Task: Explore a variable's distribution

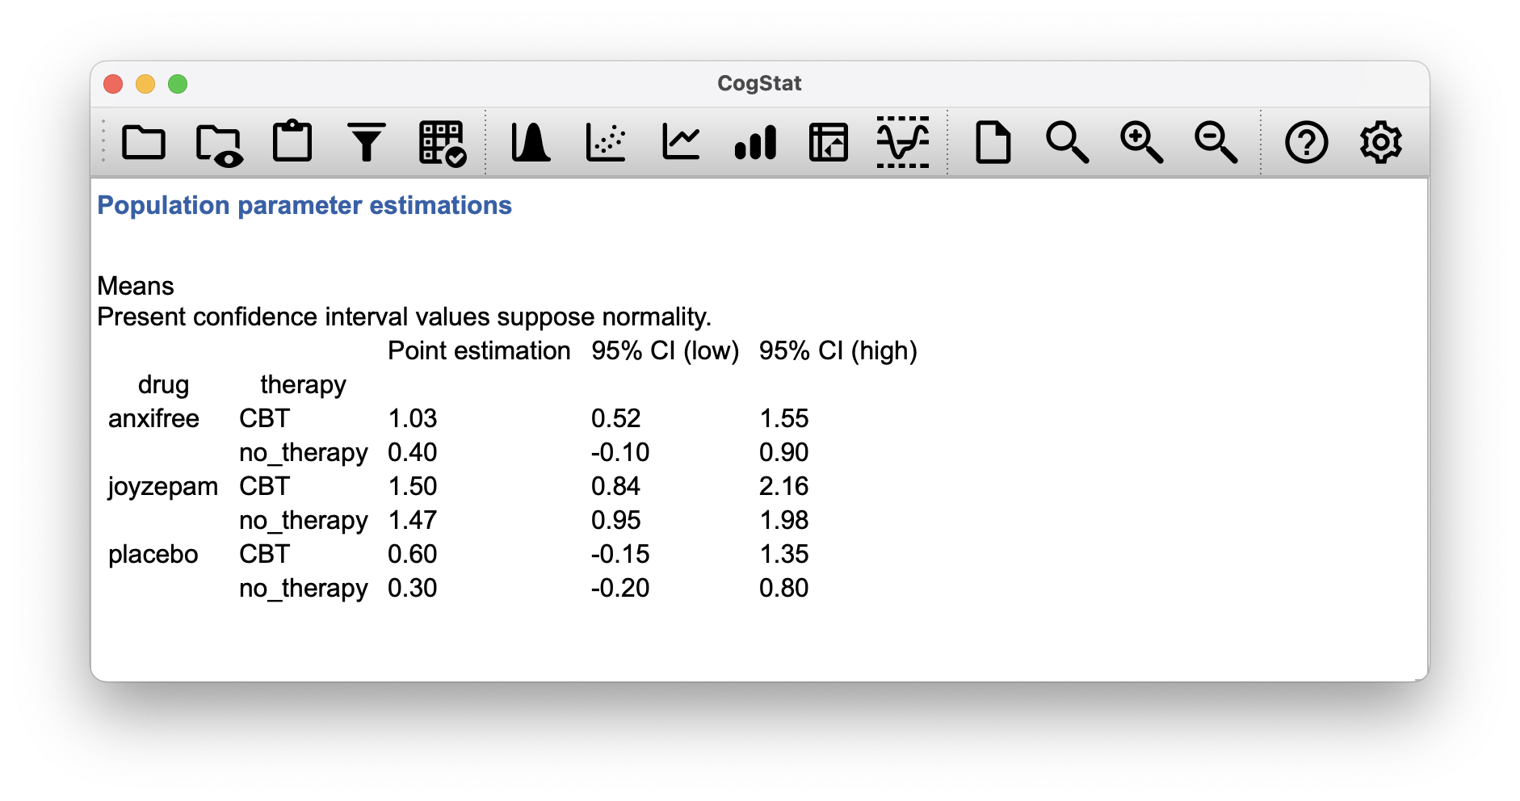Action: coord(531,141)
